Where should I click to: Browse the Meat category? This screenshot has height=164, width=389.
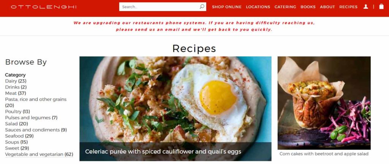[11, 93]
